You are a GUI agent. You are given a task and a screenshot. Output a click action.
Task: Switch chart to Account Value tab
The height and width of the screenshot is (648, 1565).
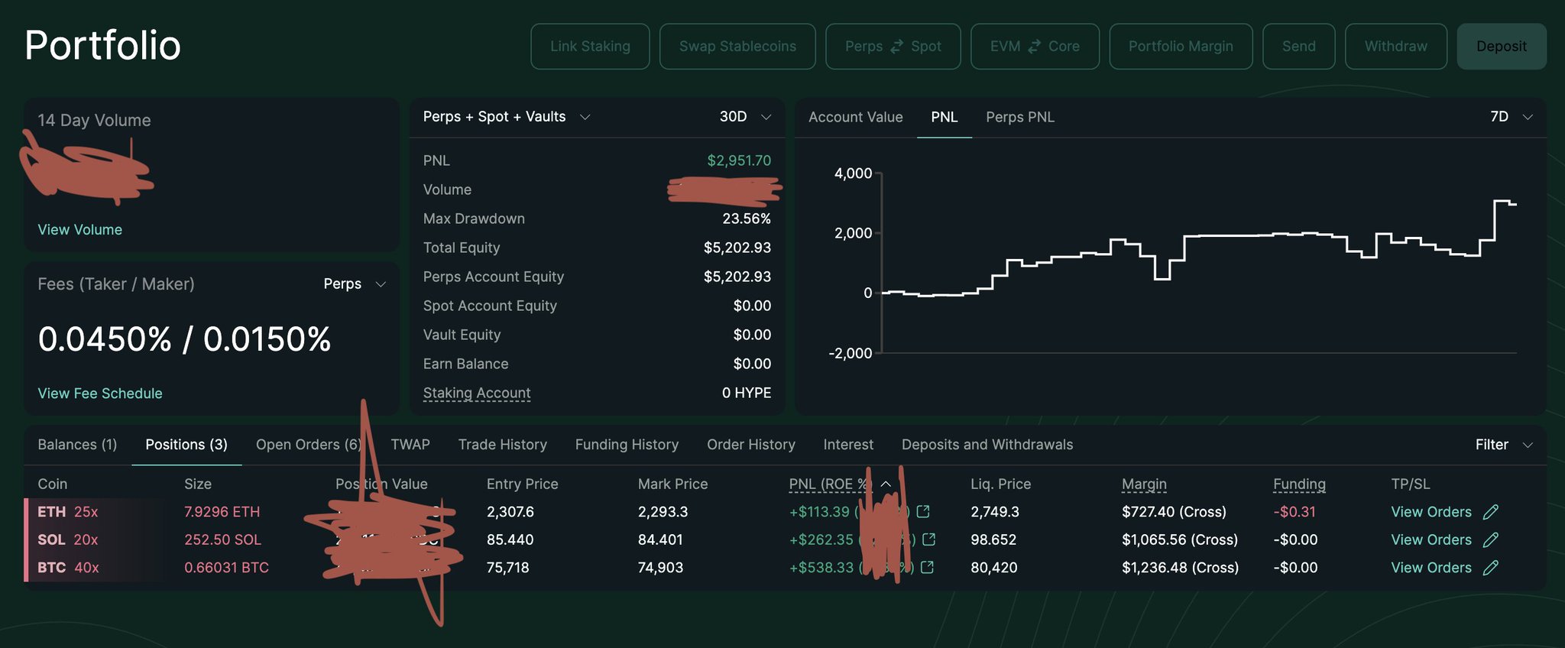click(x=856, y=117)
